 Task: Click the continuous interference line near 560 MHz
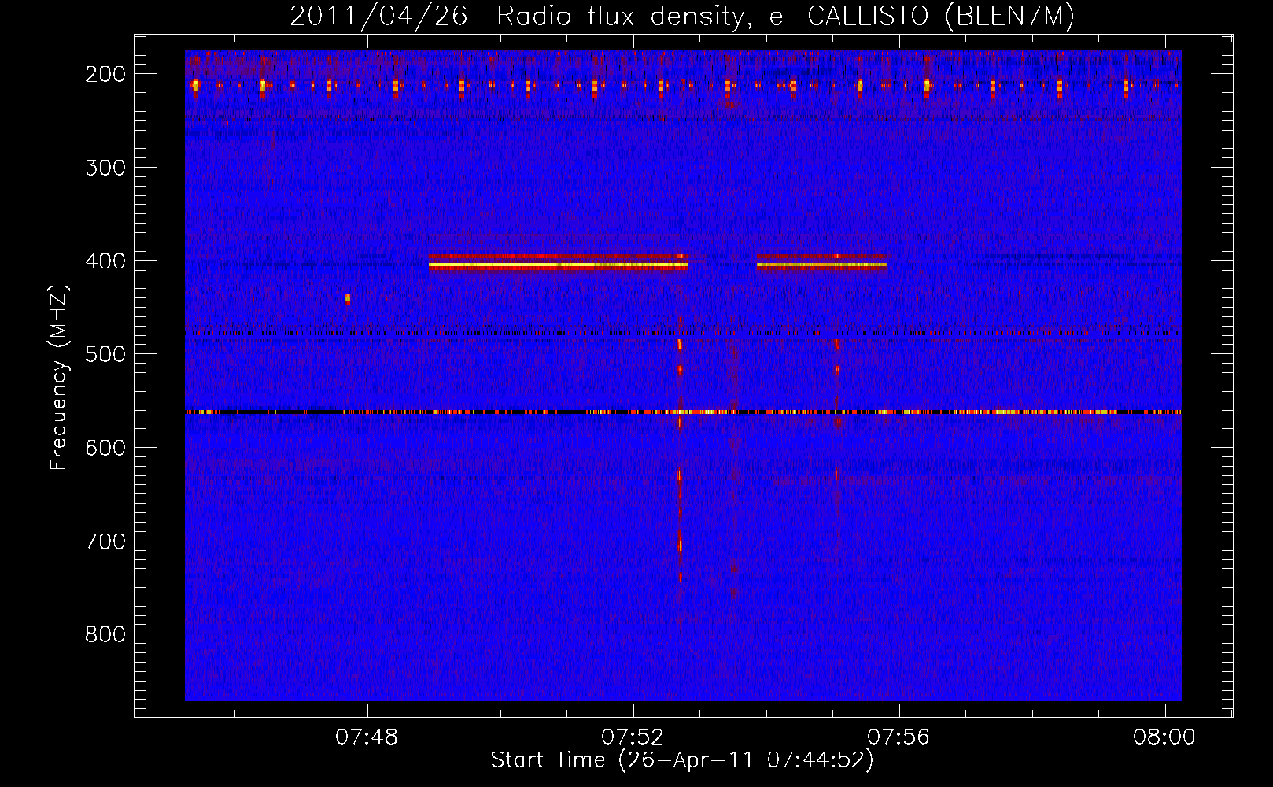(x=683, y=412)
